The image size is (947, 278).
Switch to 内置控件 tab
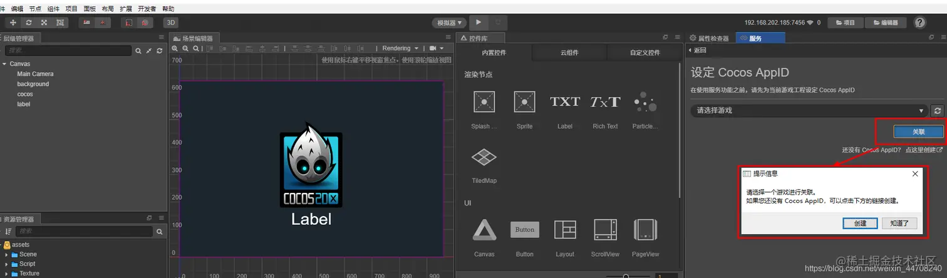[x=494, y=53]
